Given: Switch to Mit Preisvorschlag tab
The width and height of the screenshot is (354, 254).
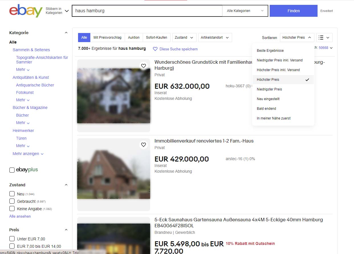Looking at the screenshot, I should point(107,38).
